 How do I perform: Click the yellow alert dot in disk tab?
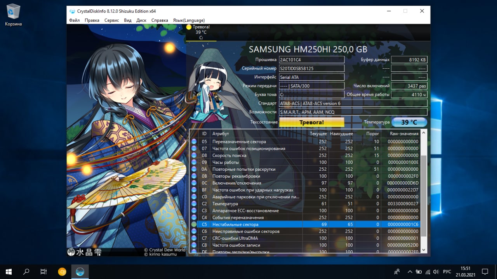coord(189,27)
